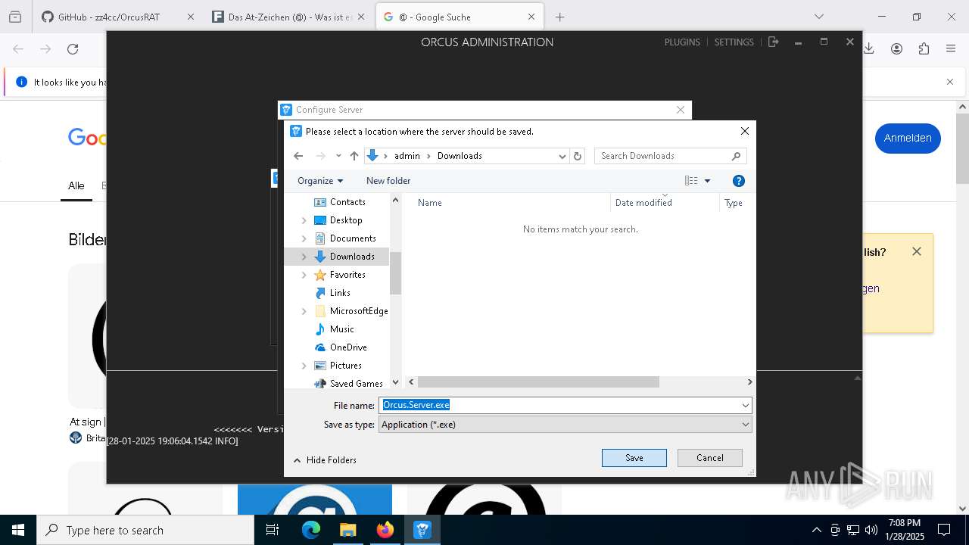Viewport: 969px width, 545px height.
Task: Expand the Pictures tree node
Action: tap(304, 366)
